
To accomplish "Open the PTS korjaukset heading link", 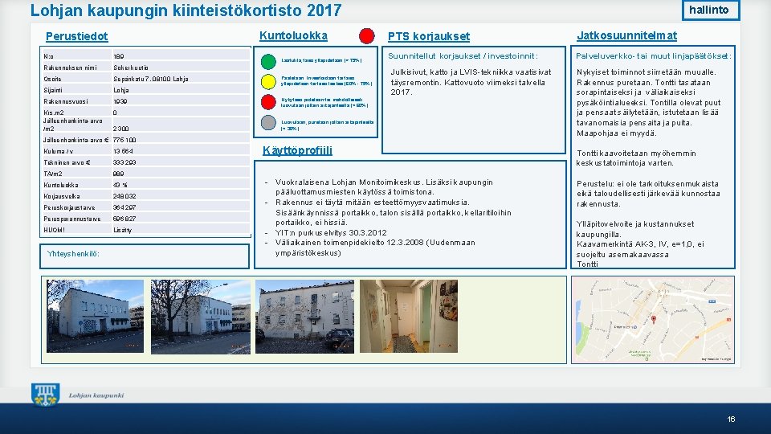I will pyautogui.click(x=429, y=36).
